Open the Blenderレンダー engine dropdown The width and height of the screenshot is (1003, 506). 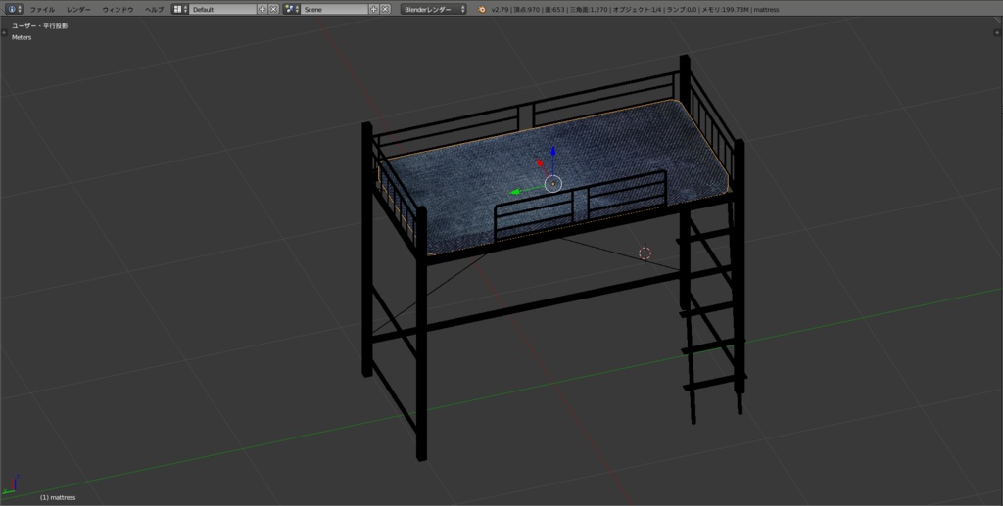[x=434, y=9]
